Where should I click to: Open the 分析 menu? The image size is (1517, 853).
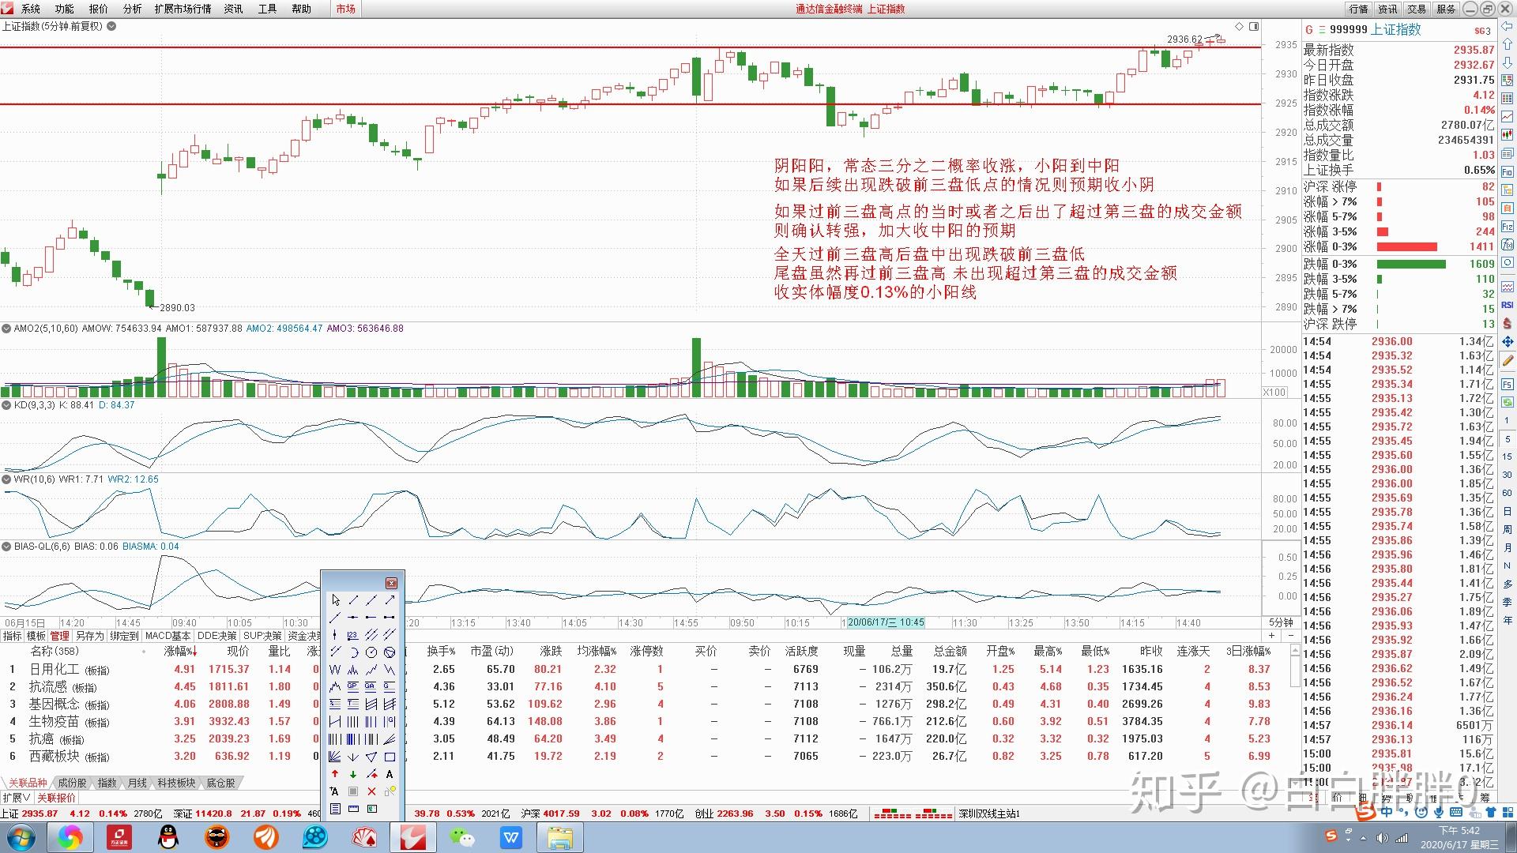click(132, 9)
